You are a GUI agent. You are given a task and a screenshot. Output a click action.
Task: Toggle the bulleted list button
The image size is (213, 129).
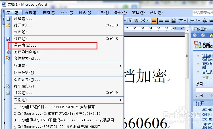[198, 21]
